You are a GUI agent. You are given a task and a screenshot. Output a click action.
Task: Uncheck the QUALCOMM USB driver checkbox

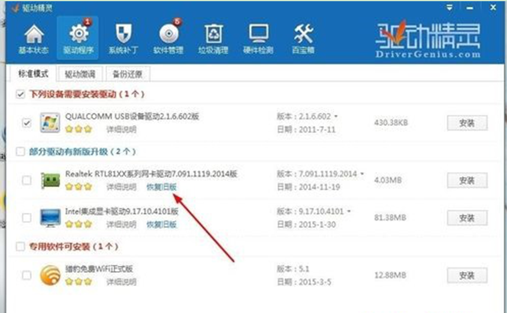[x=27, y=123]
